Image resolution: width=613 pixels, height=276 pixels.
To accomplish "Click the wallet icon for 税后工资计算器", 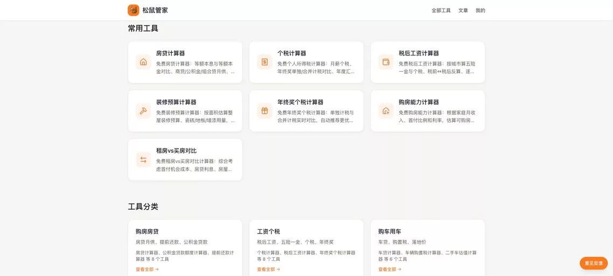I will [386, 62].
